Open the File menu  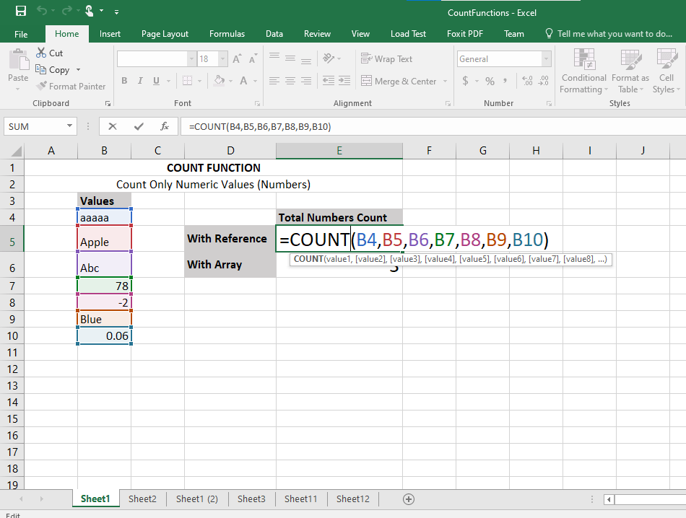[21, 34]
